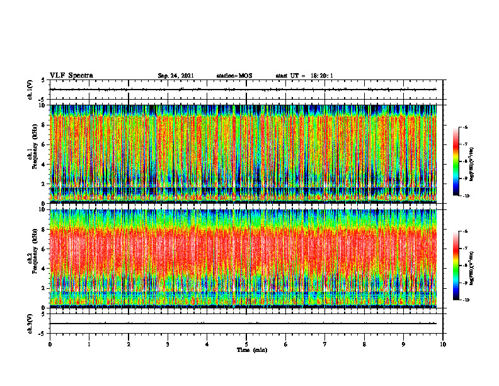Click the "5" tick label of ch.1(V)
This screenshot has height=386, width=499.
coord(43,80)
